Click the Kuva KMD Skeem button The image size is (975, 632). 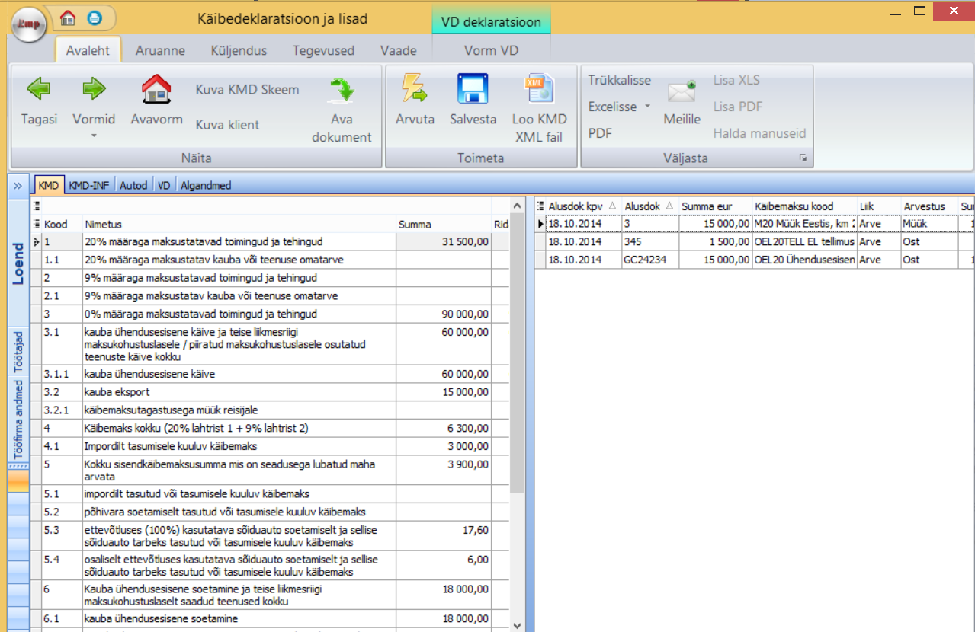(x=247, y=90)
